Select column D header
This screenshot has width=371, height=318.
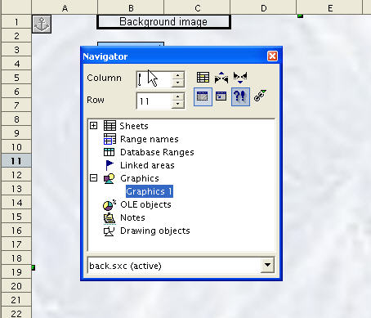click(x=263, y=7)
